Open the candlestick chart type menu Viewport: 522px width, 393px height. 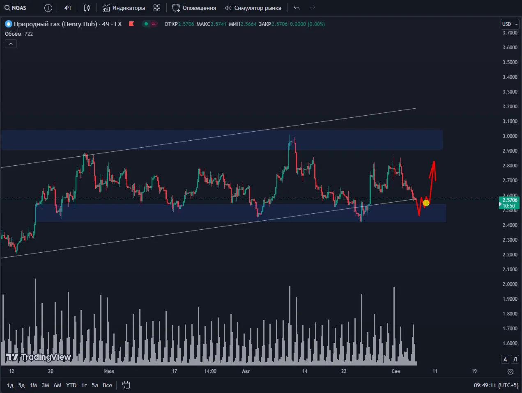(x=87, y=8)
